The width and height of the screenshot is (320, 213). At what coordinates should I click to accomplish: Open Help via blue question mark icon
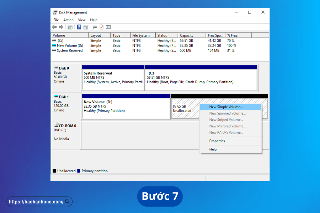tap(79, 27)
